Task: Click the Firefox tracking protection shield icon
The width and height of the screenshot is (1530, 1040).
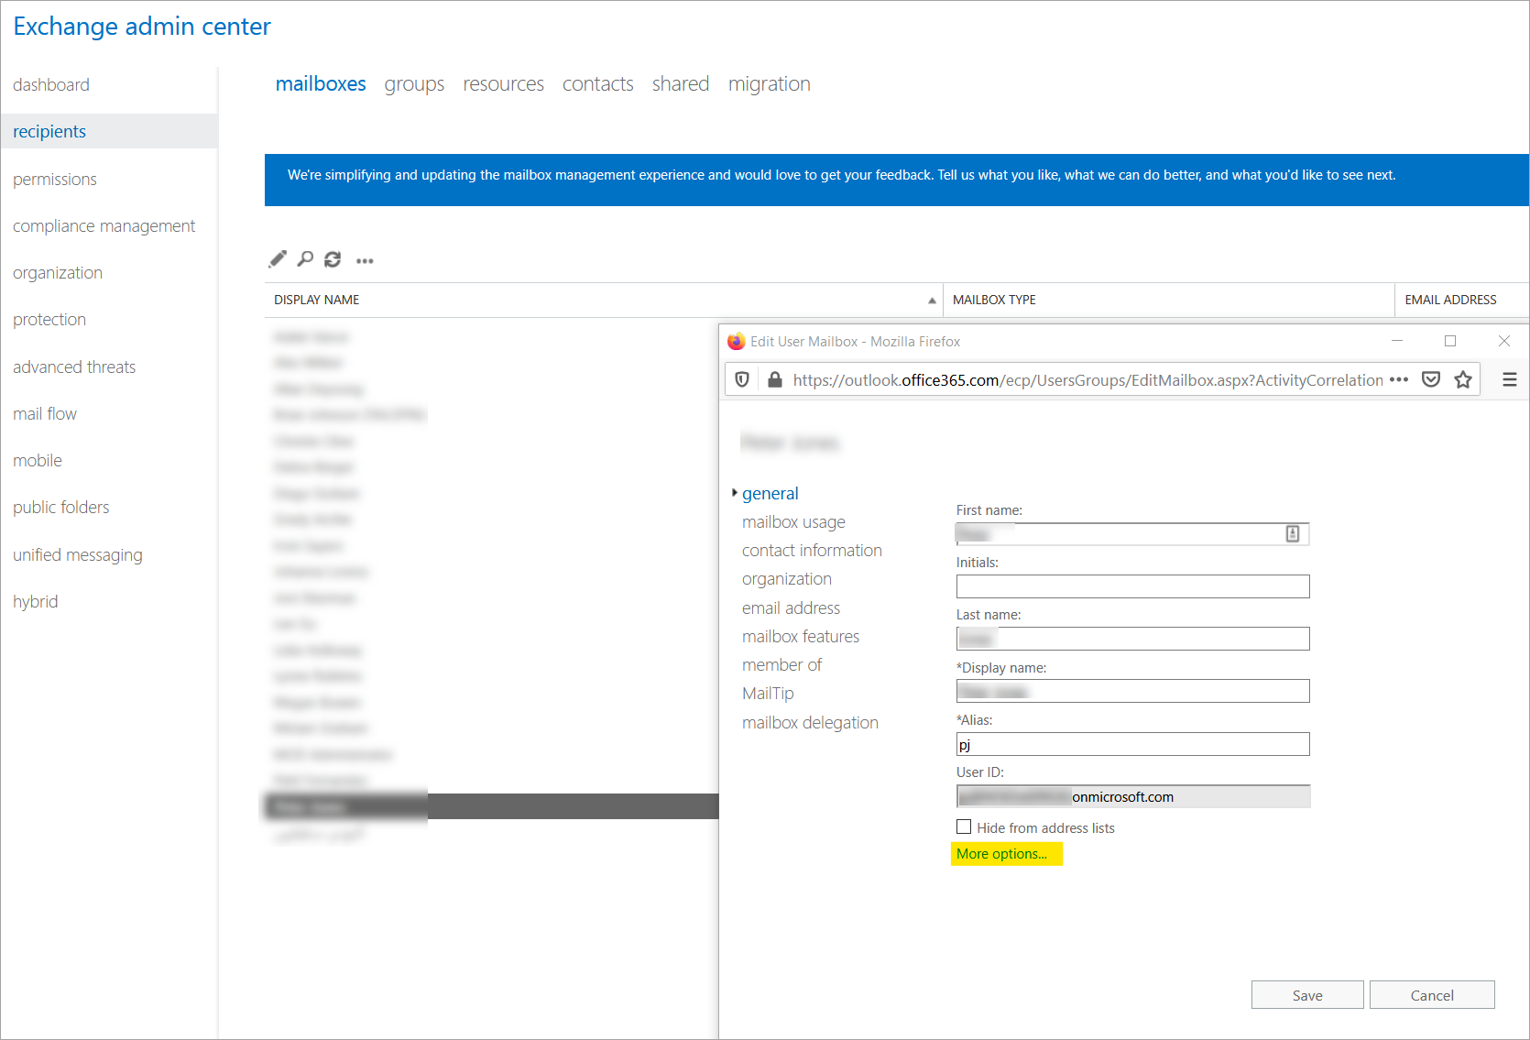Action: coord(743,380)
